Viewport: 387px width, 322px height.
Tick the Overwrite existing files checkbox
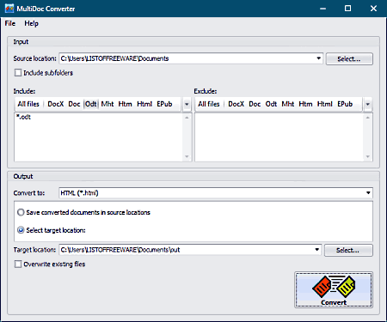[18, 264]
